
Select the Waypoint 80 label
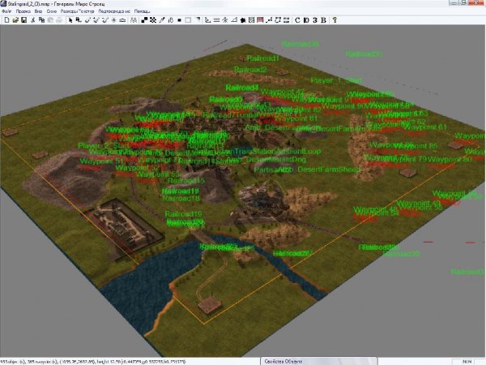tap(450, 160)
